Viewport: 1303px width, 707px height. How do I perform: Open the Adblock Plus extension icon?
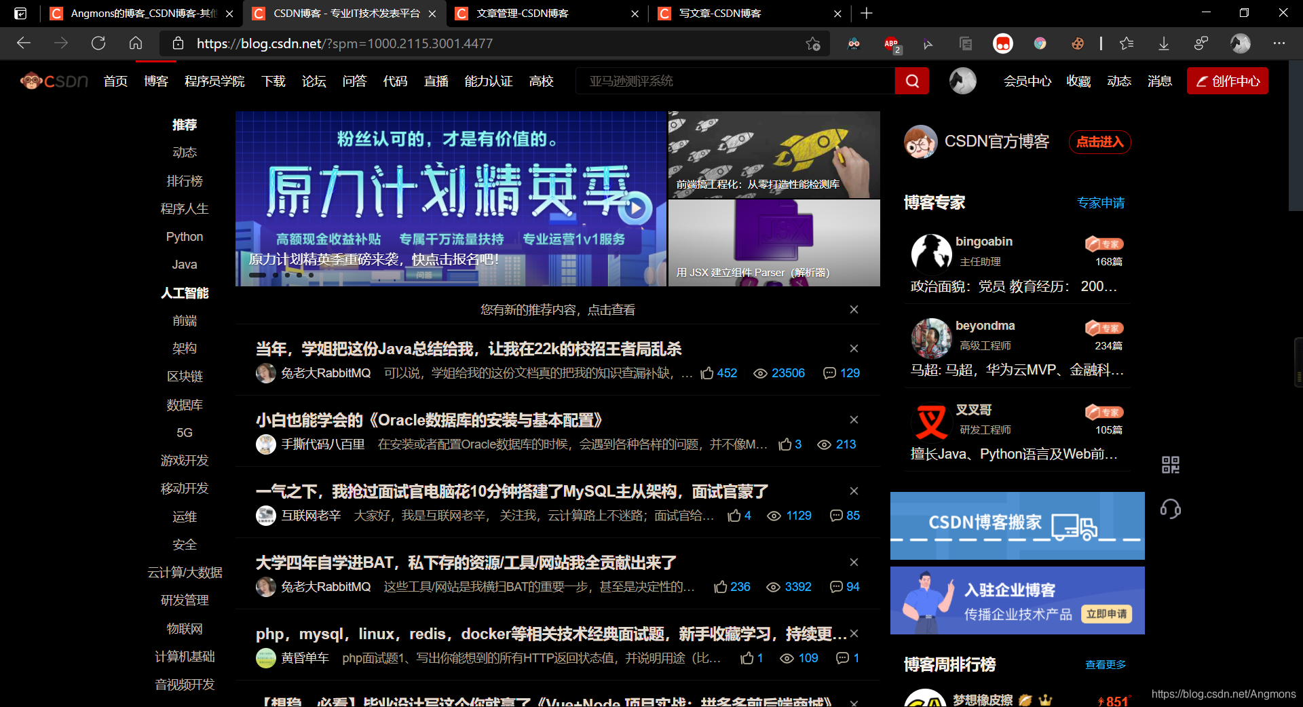(891, 43)
